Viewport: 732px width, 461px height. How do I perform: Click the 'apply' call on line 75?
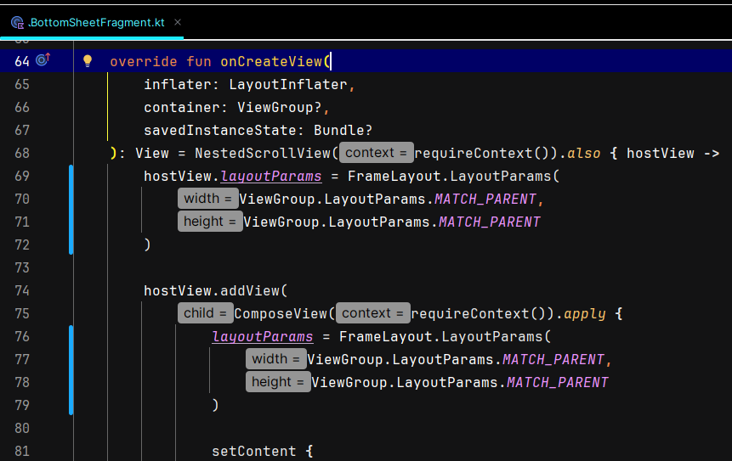point(584,313)
